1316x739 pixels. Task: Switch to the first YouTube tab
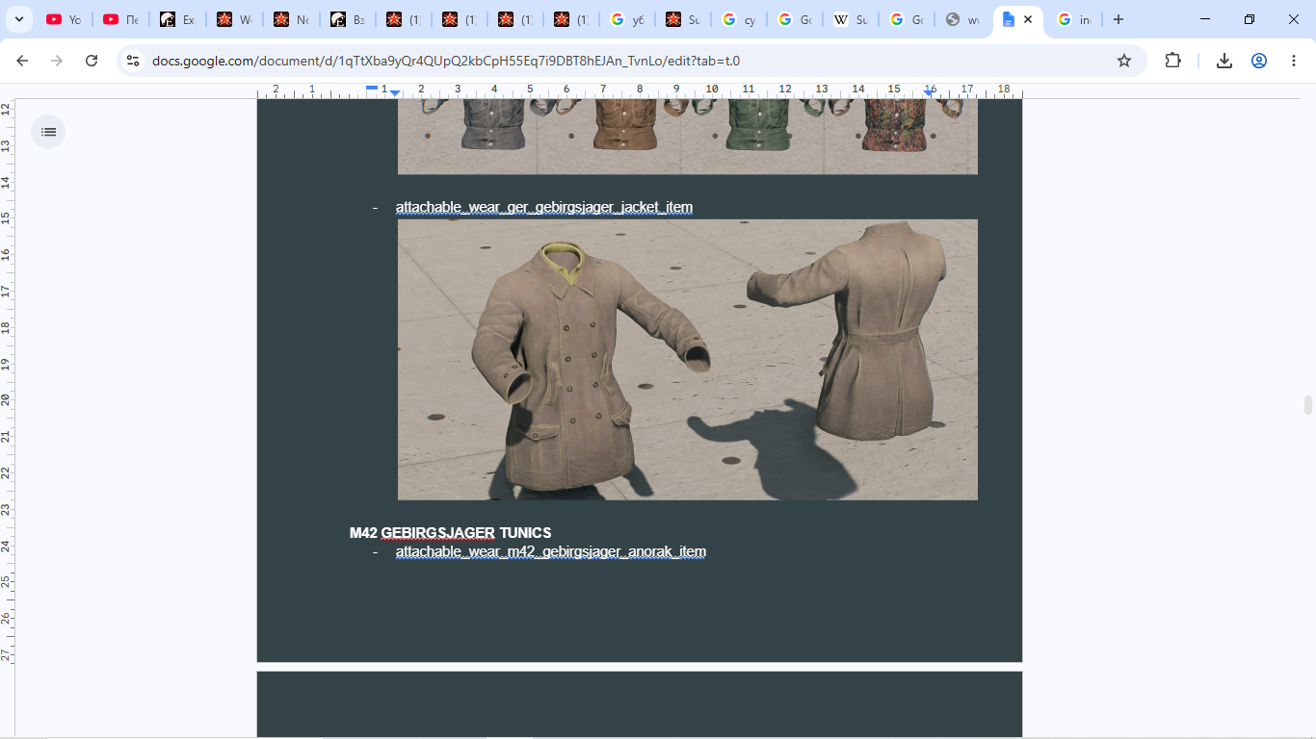click(64, 19)
